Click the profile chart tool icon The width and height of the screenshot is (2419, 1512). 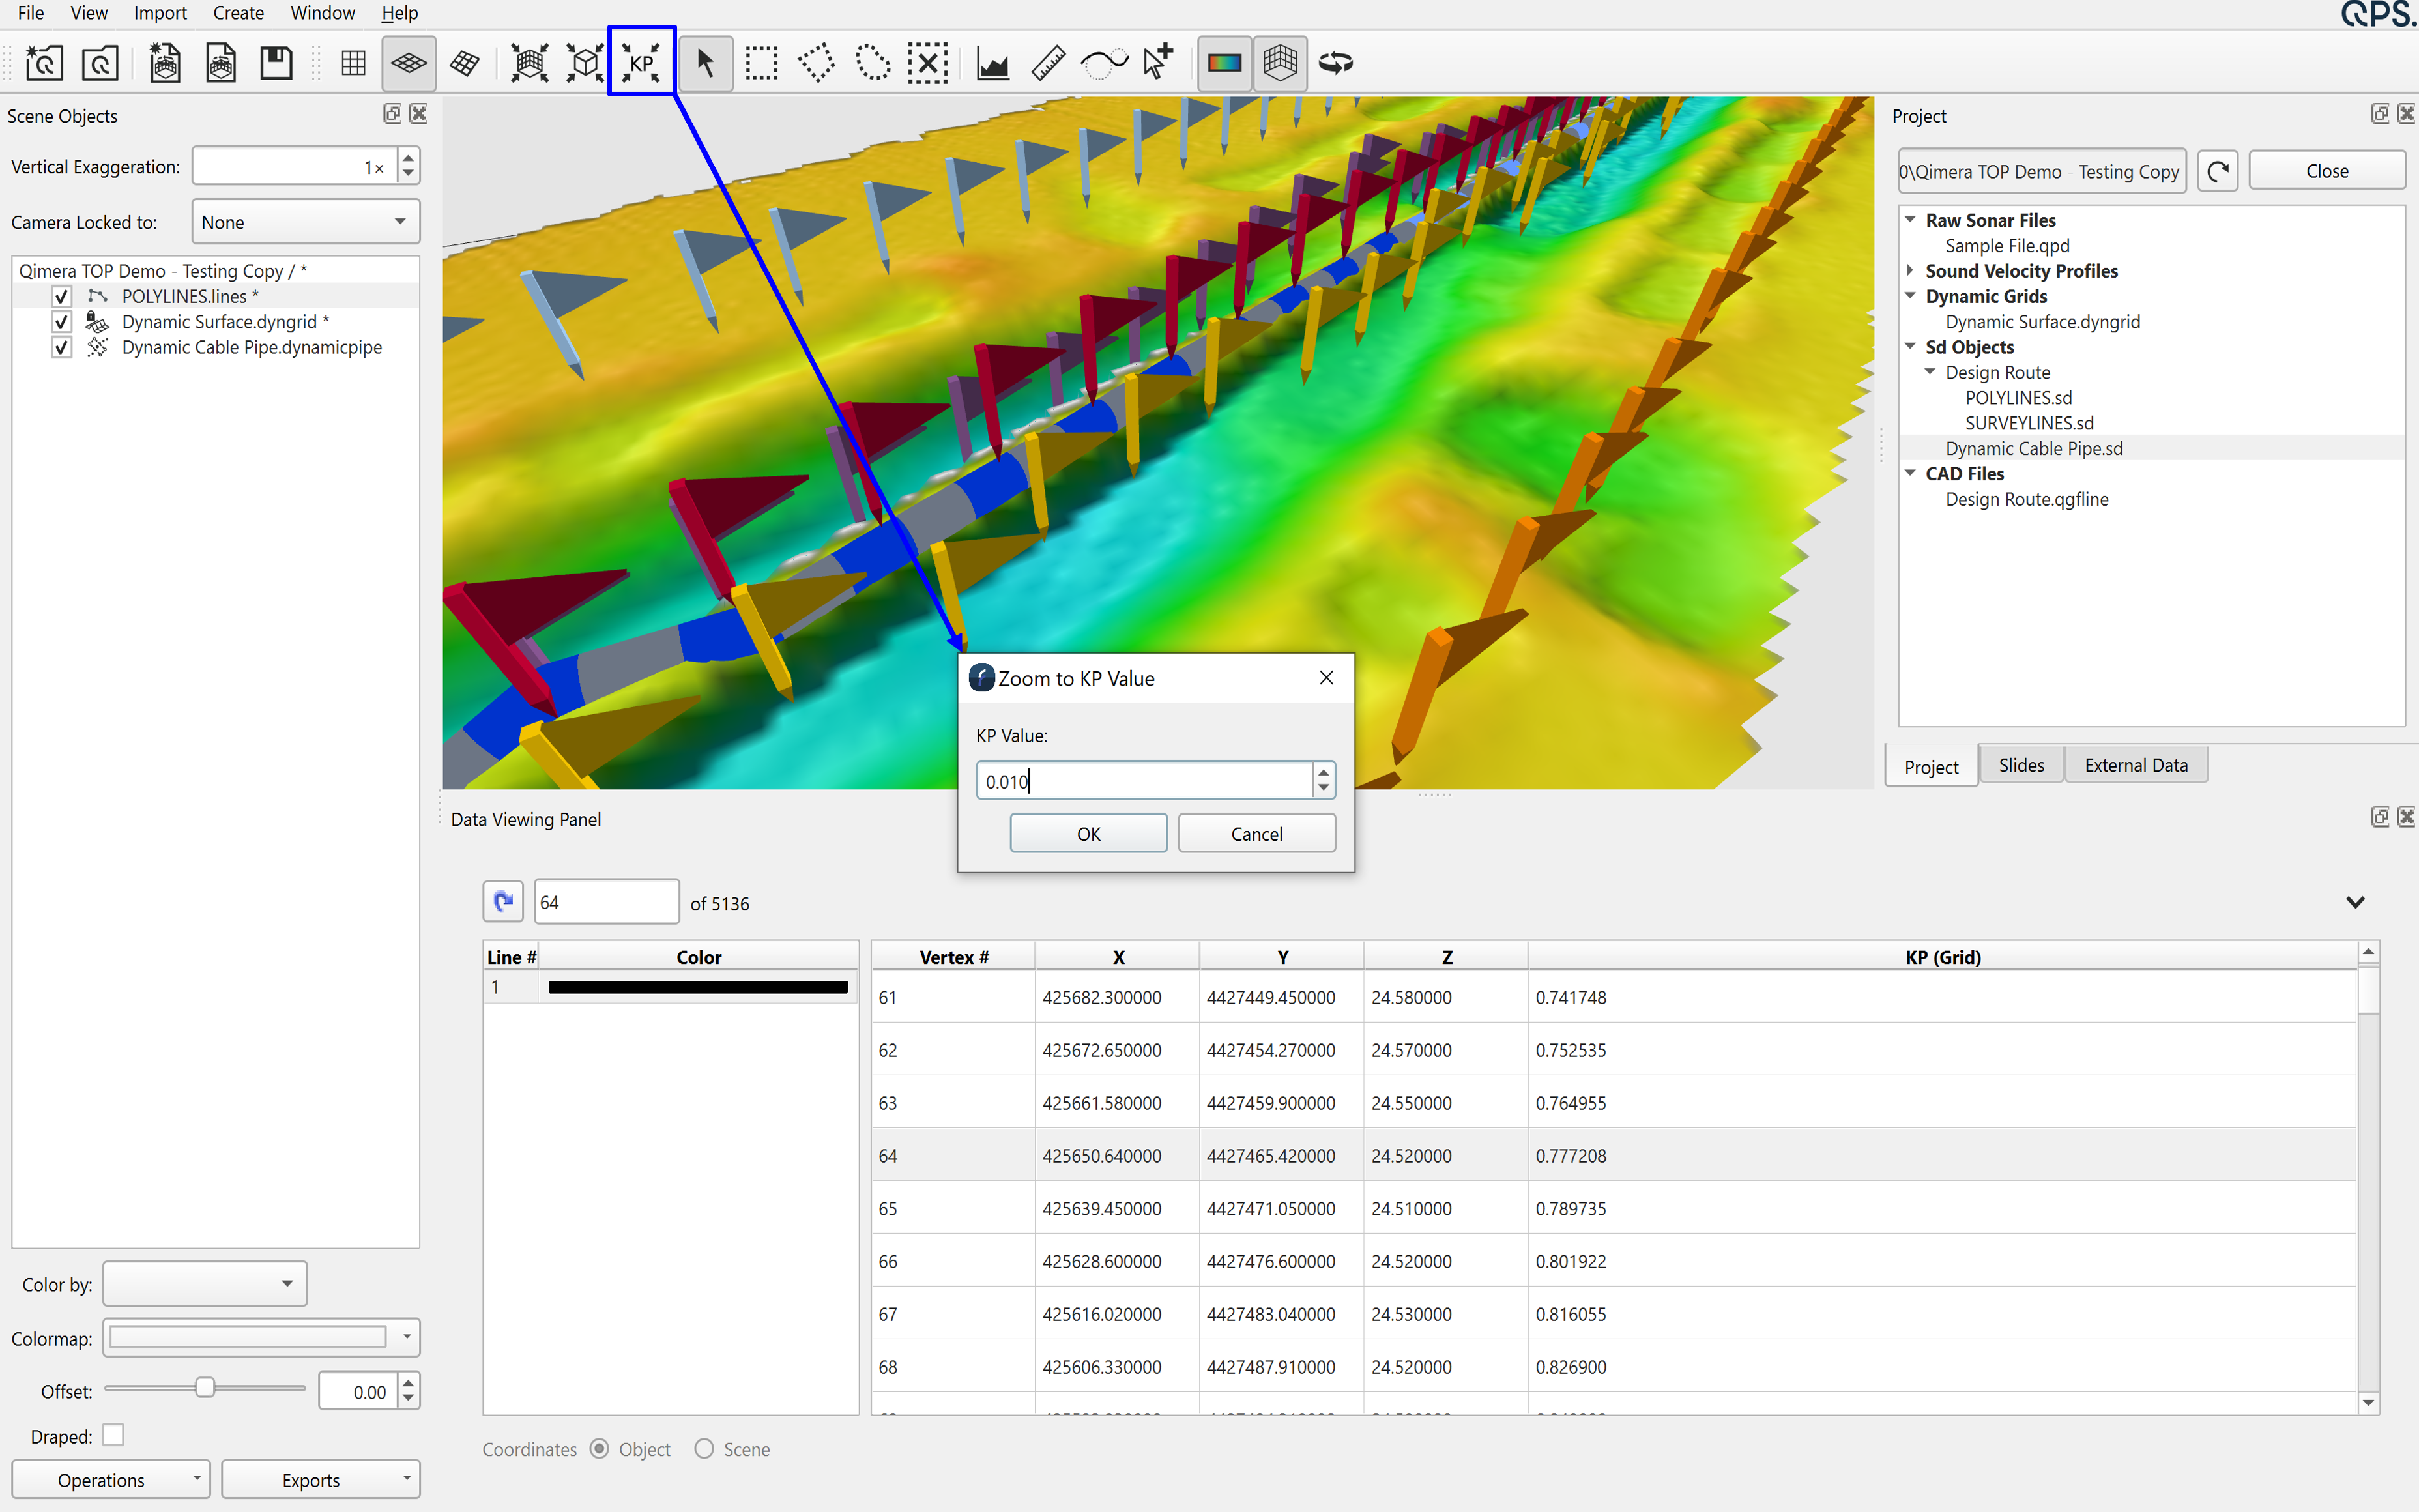click(992, 63)
